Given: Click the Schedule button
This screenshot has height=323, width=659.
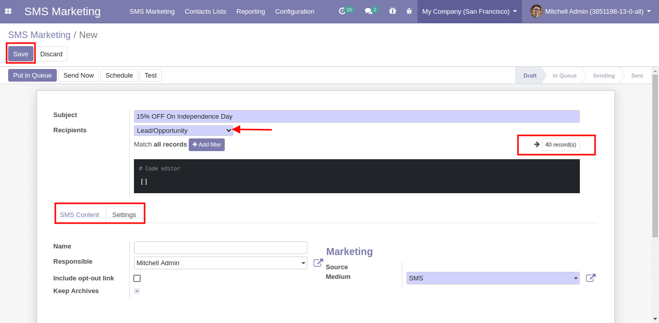Looking at the screenshot, I should [119, 75].
